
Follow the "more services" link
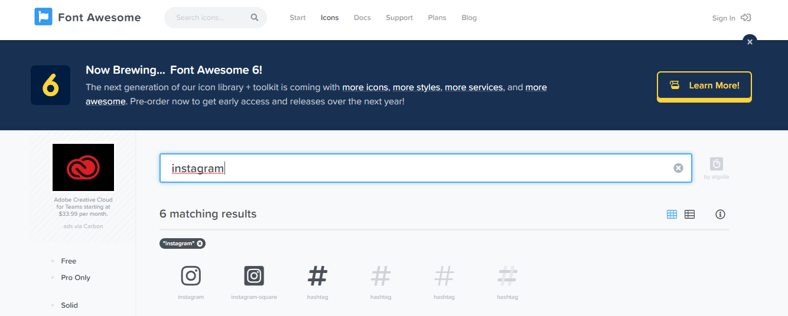pyautogui.click(x=474, y=87)
